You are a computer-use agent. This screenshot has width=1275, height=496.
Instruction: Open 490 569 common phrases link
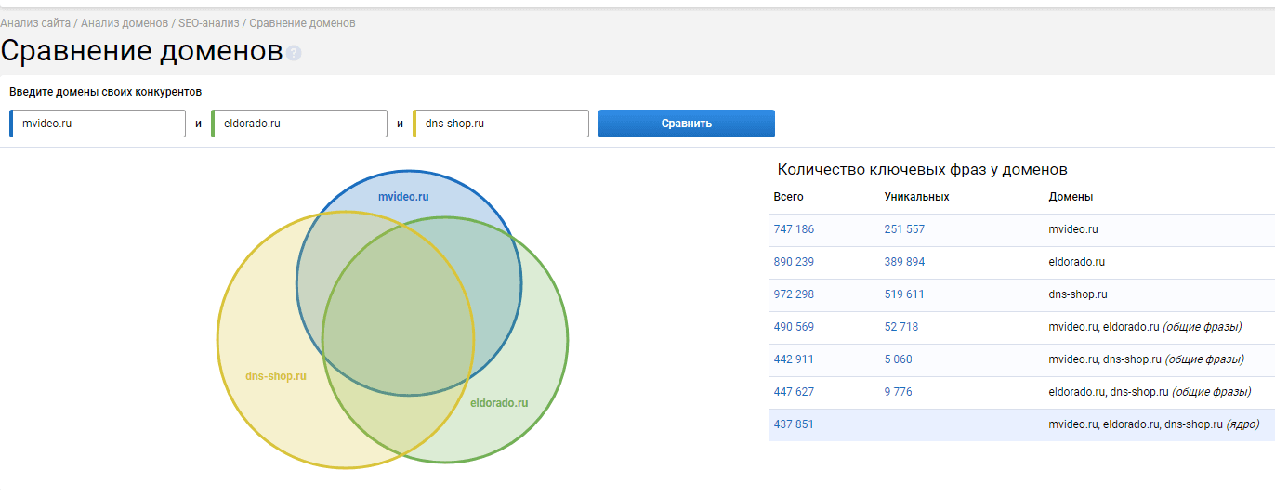[x=794, y=327]
